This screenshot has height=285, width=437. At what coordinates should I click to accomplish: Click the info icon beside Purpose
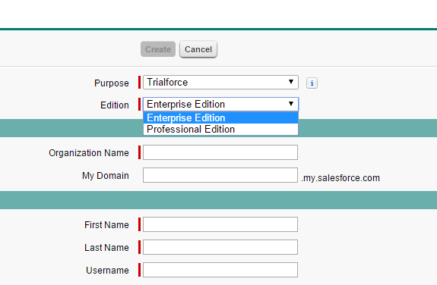coord(312,83)
